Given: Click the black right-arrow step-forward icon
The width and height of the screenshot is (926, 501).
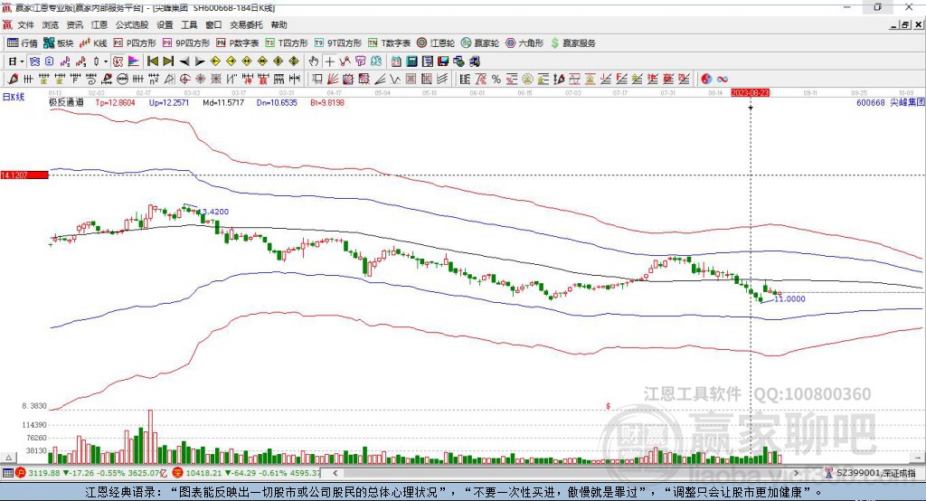Looking at the screenshot, I should click(200, 61).
